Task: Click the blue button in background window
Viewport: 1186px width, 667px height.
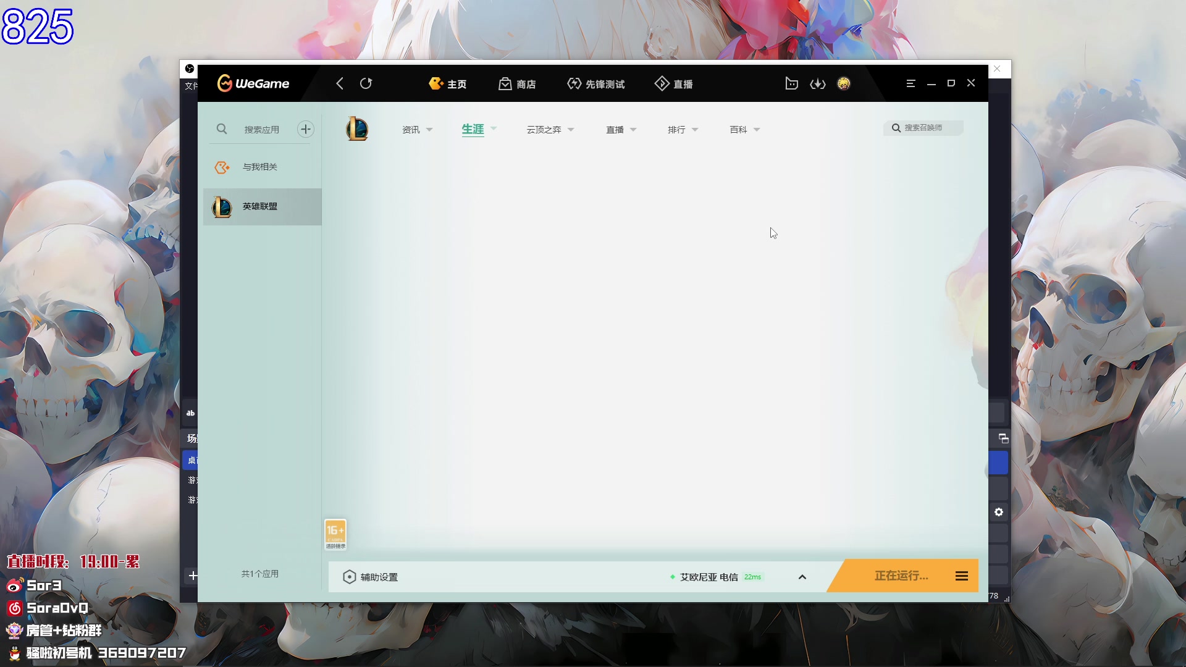Action: 998,463
